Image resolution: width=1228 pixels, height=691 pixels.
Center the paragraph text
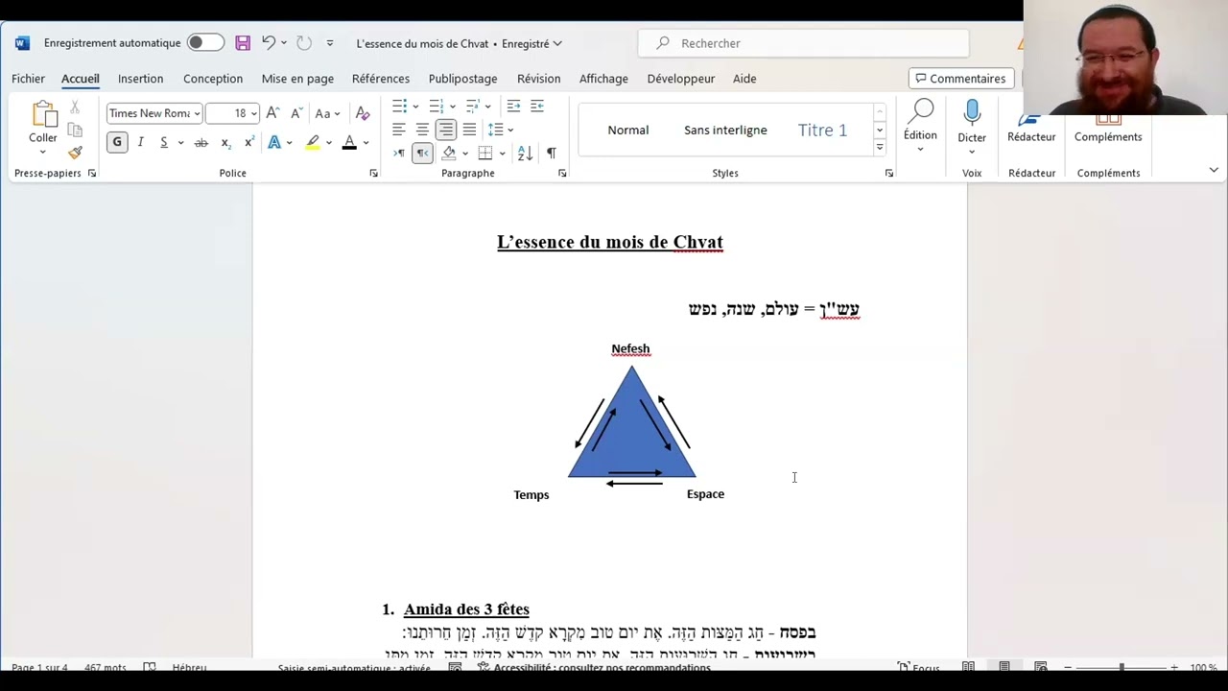422,130
